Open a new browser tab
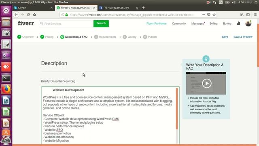Screen dimensions: 259x146 click(x=143, y=8)
